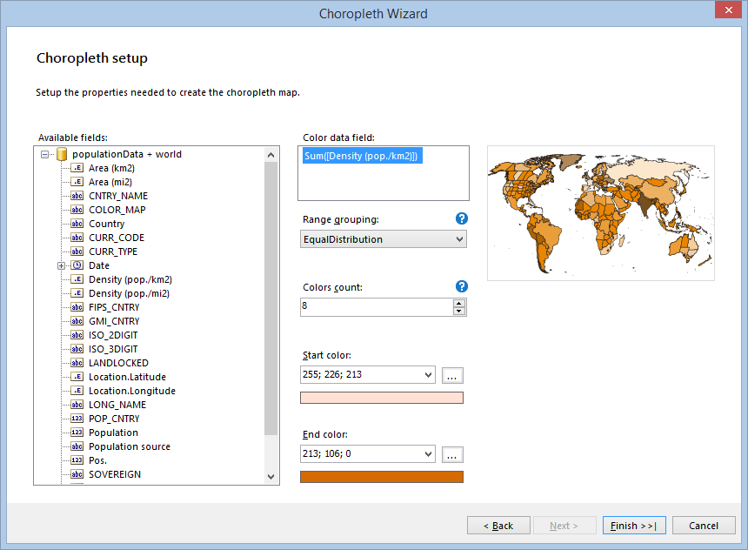
Task: Click the abc icon beside LANDLOCKED
Action: point(77,363)
